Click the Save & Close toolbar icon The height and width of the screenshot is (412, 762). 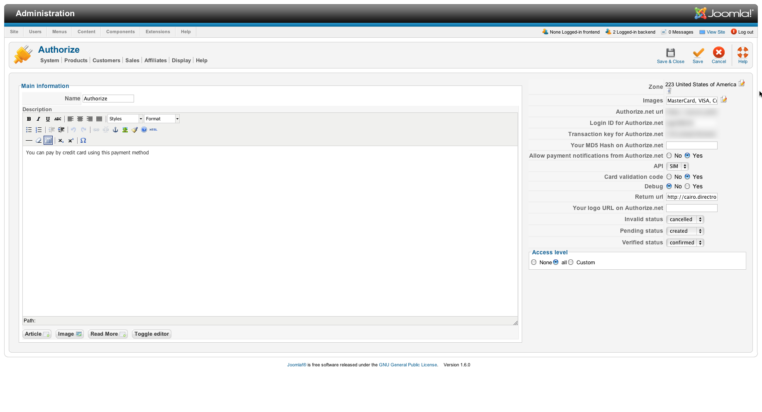[671, 56]
